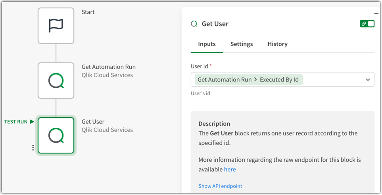Click the TEST RUN play arrow

coord(32,121)
